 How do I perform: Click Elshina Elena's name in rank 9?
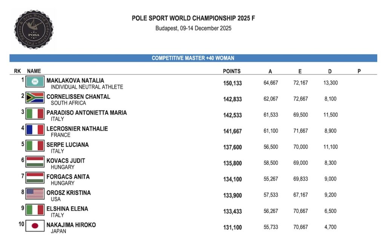(67, 209)
